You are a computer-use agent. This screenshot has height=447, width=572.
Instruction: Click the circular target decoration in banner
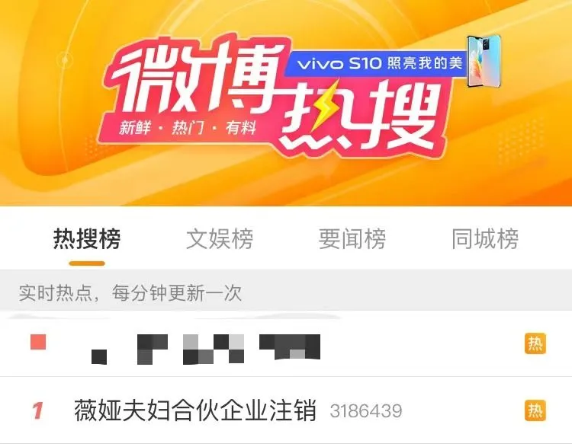point(65,59)
